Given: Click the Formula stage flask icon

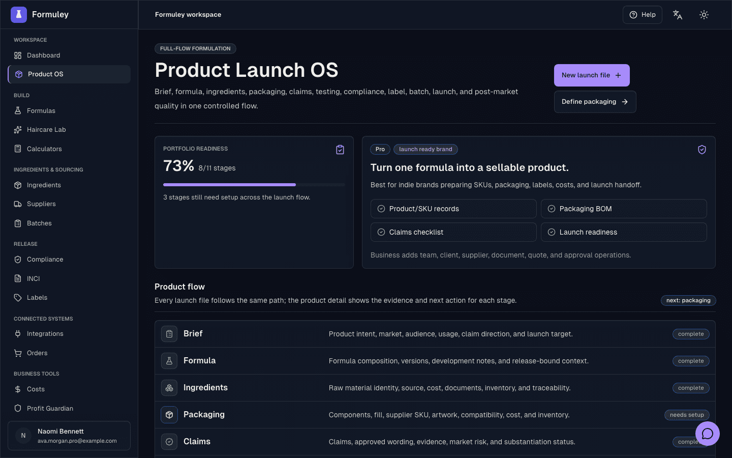Looking at the screenshot, I should click(169, 361).
